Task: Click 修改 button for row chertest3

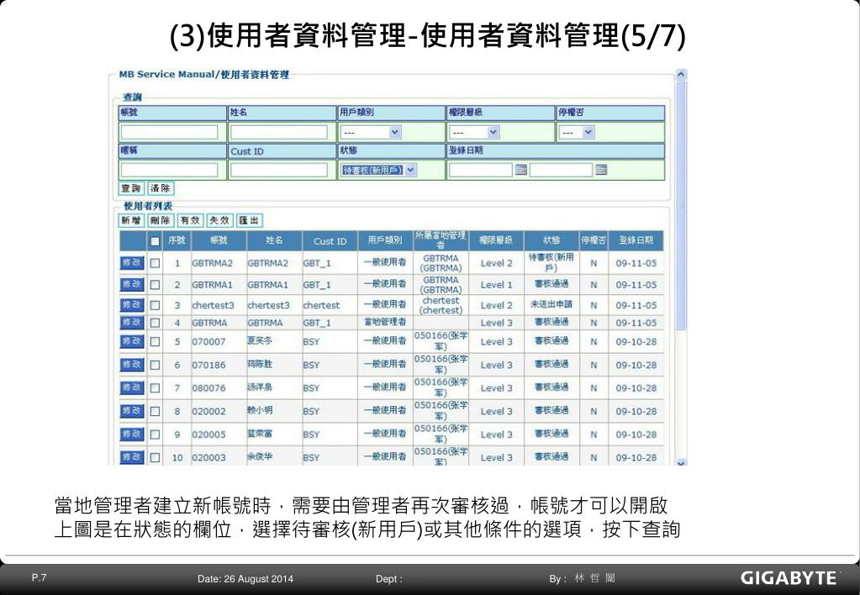Action: [x=132, y=305]
